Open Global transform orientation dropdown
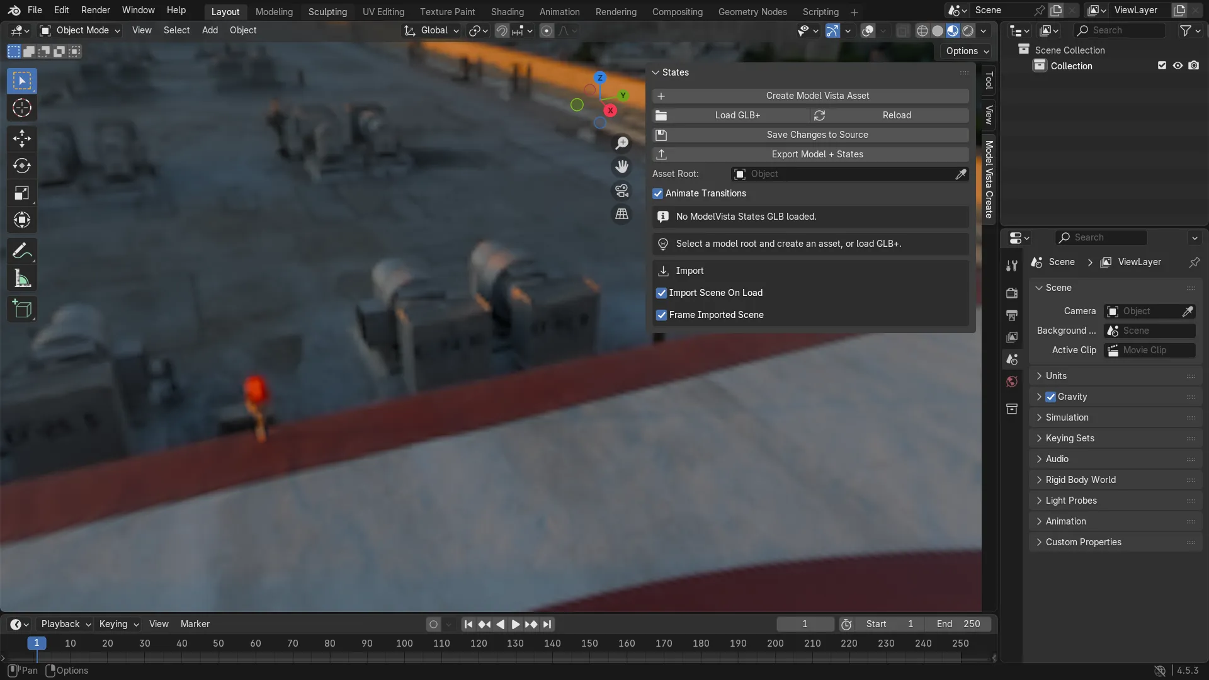Image resolution: width=1209 pixels, height=680 pixels. click(431, 31)
